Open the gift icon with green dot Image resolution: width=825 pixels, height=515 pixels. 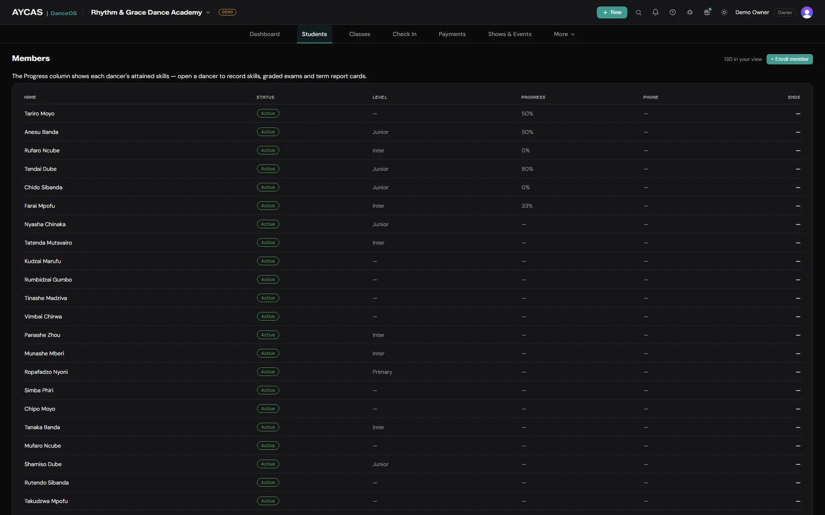(x=707, y=12)
